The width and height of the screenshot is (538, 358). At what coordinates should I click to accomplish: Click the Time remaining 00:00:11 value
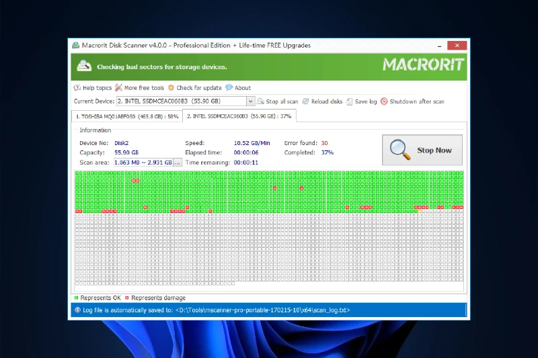[x=246, y=163]
